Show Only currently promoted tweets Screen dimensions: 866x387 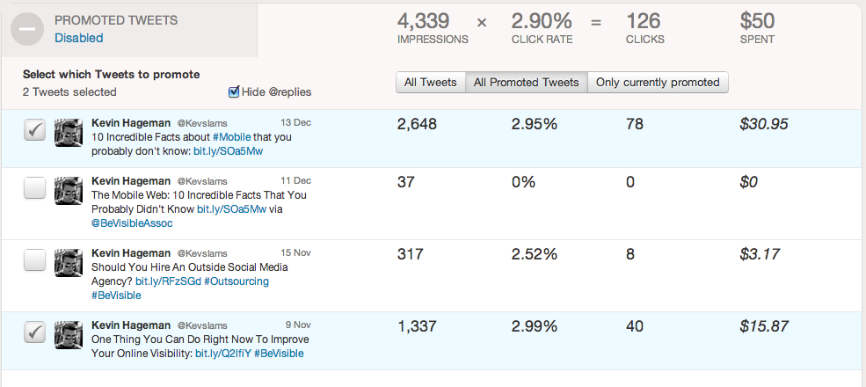pos(658,83)
